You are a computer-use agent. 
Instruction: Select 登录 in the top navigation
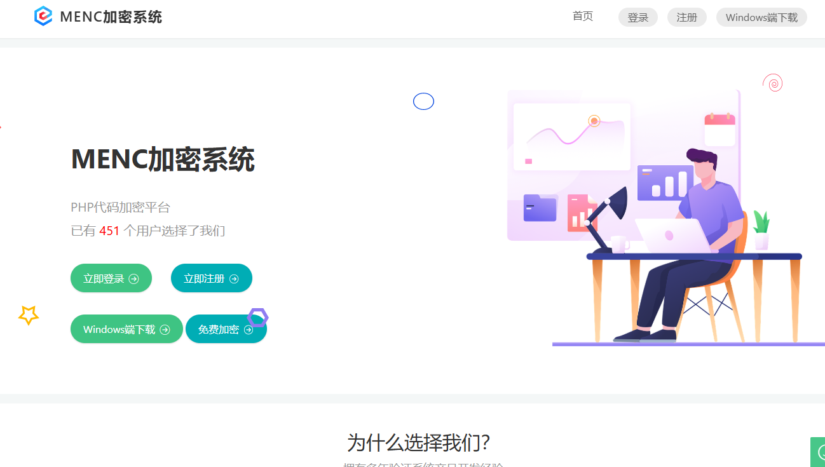tap(638, 17)
